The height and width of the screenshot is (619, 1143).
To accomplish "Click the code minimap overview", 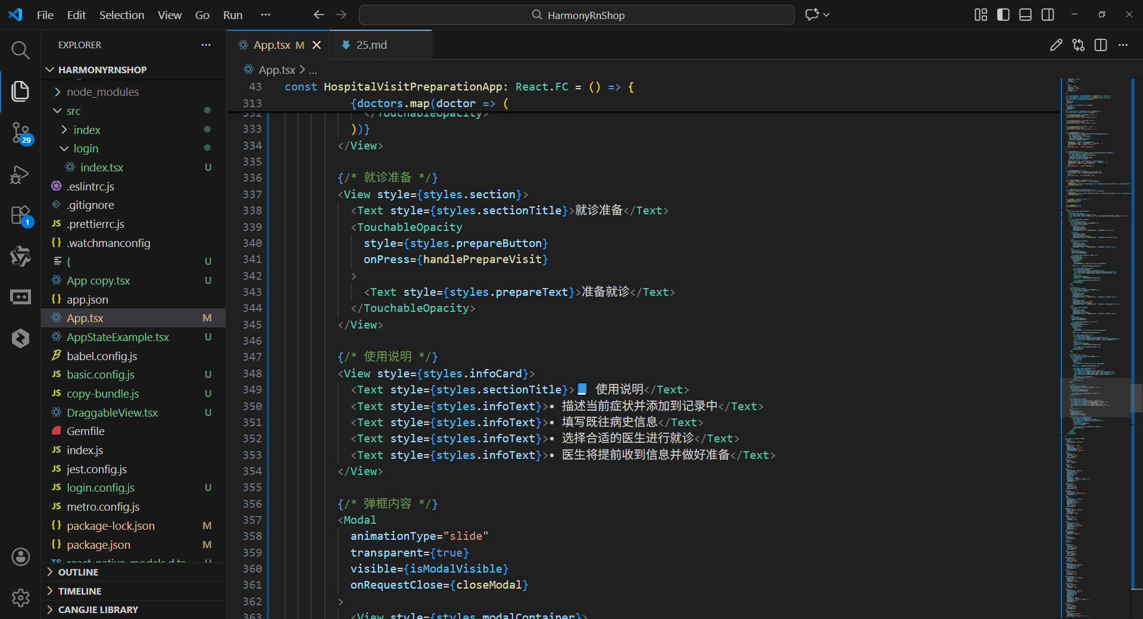I will pyautogui.click(x=1095, y=348).
